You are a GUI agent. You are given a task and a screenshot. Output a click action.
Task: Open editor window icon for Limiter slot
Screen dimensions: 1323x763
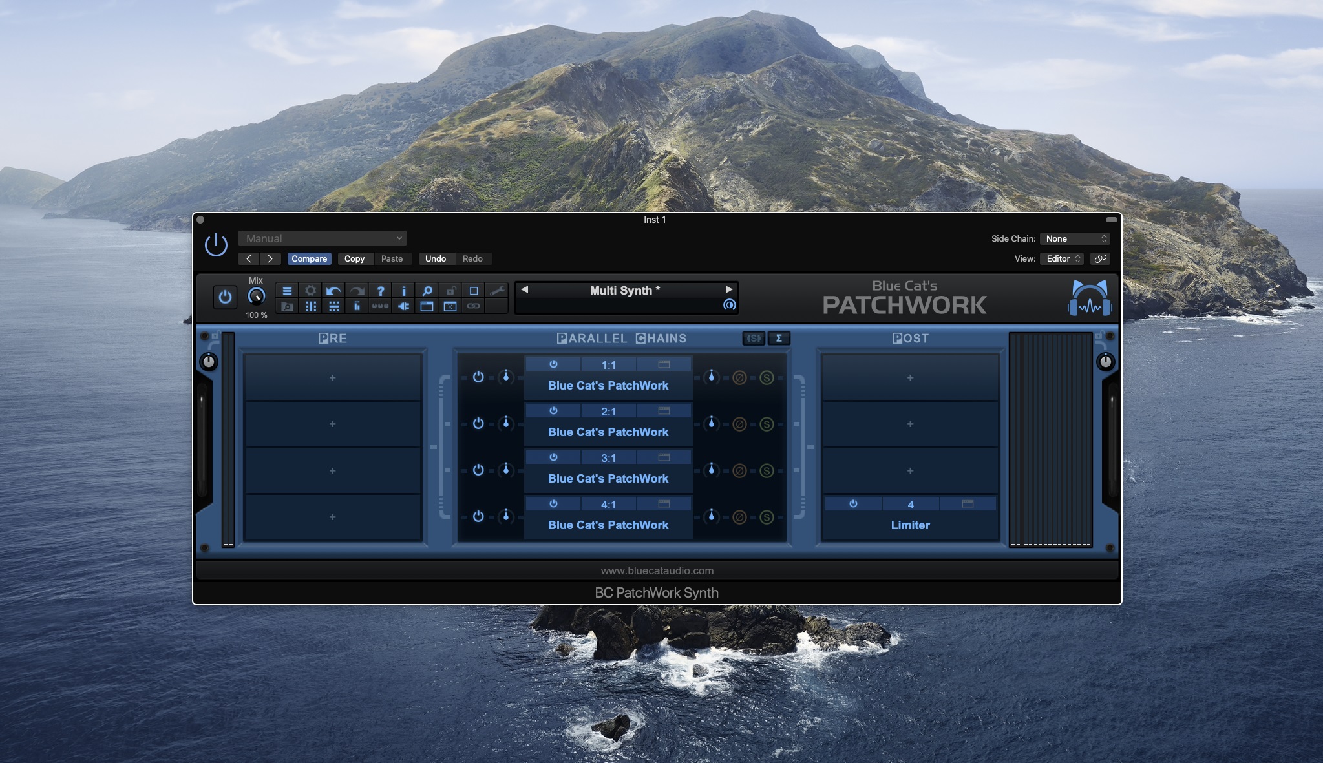[x=968, y=504]
